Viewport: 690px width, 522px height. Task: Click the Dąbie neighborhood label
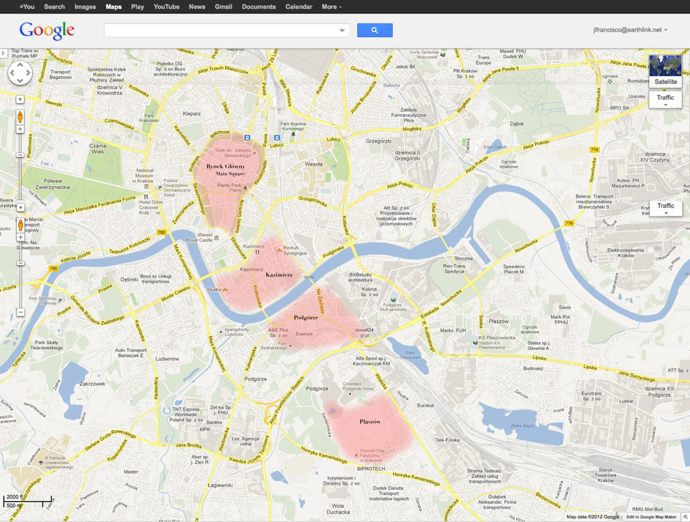tap(517, 124)
